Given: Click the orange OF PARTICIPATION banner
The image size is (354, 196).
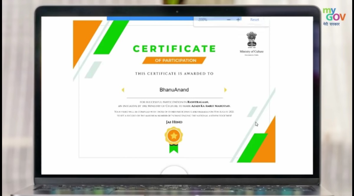Looking at the screenshot, I should click(174, 60).
